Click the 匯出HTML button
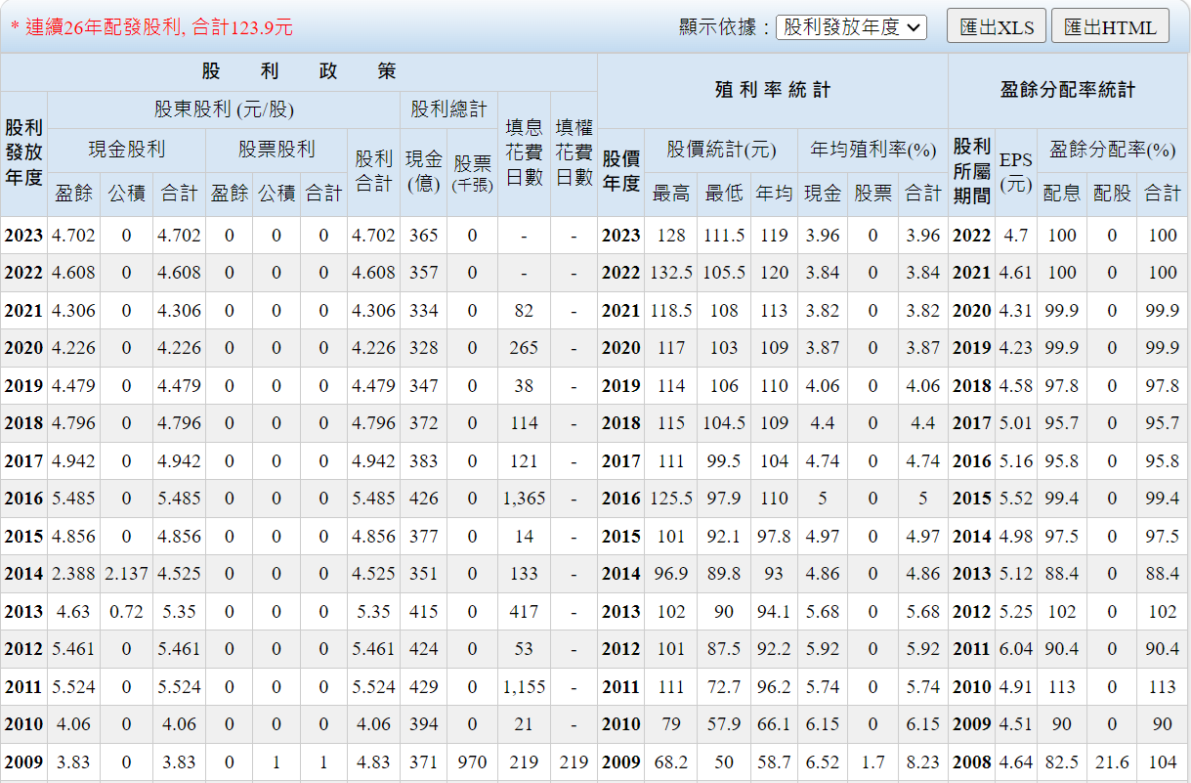The height and width of the screenshot is (783, 1191). (x=1110, y=27)
